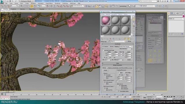185x104 pixels.
Task: Click the pink sakura material sample slot
Action: click(x=106, y=21)
